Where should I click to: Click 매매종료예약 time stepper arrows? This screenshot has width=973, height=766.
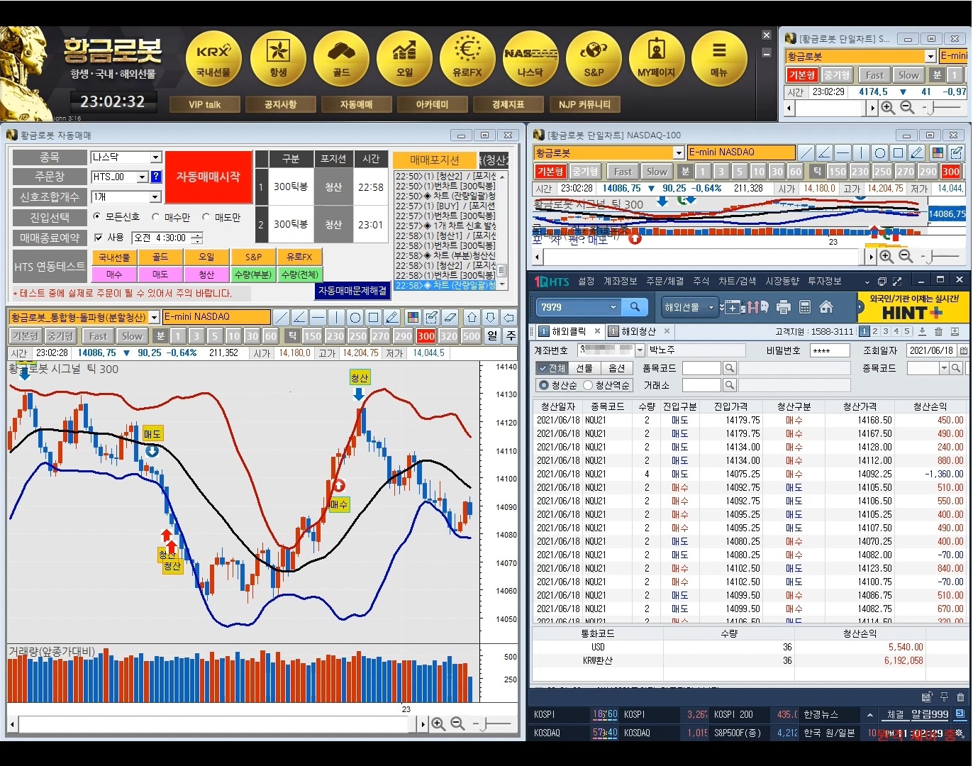[x=197, y=238]
